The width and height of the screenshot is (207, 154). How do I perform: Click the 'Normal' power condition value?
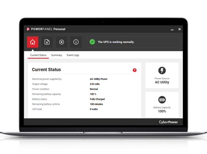[x=94, y=89]
